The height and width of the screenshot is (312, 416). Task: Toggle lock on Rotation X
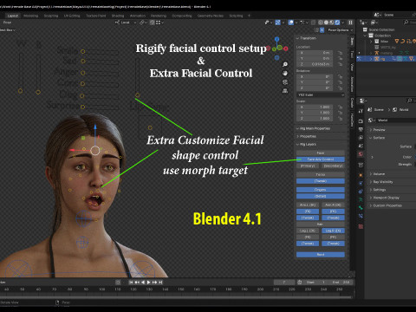(x=340, y=77)
